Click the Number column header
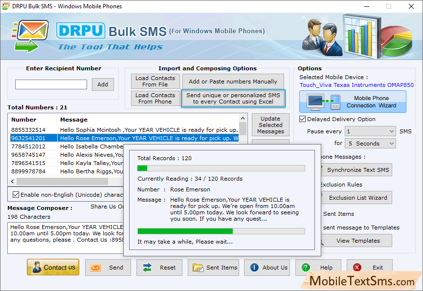The image size is (423, 291). point(33,120)
